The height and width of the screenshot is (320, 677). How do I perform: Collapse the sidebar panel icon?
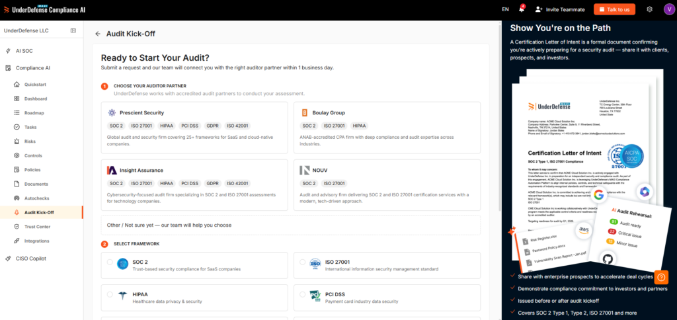click(x=73, y=30)
